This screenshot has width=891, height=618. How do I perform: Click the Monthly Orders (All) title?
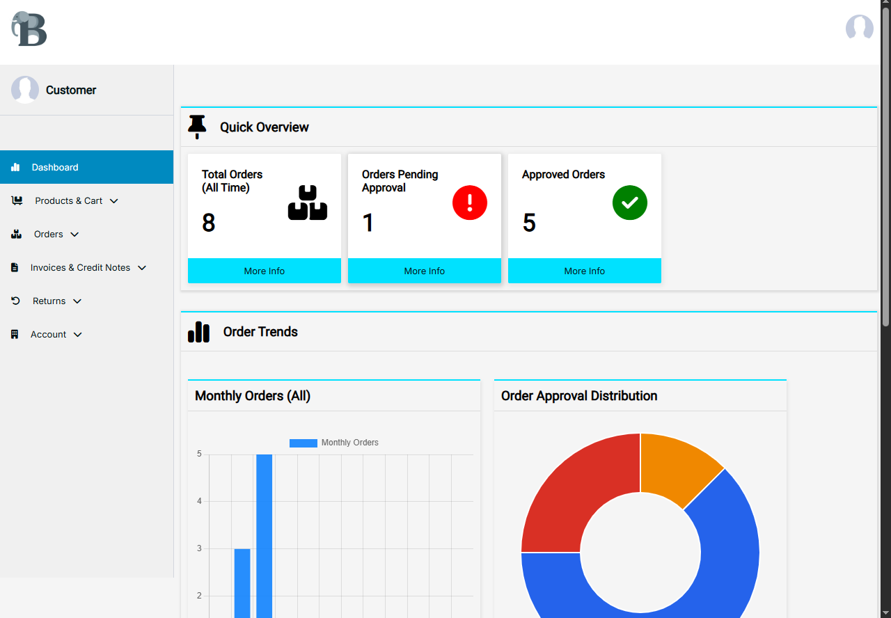[x=253, y=395]
